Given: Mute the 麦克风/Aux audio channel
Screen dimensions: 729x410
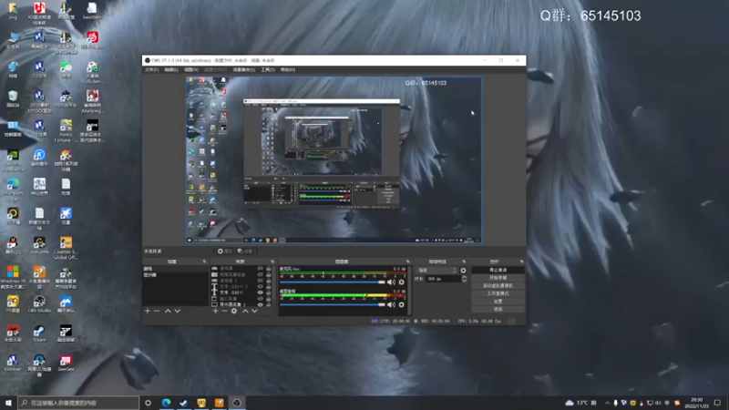Looking at the screenshot, I should click(391, 282).
